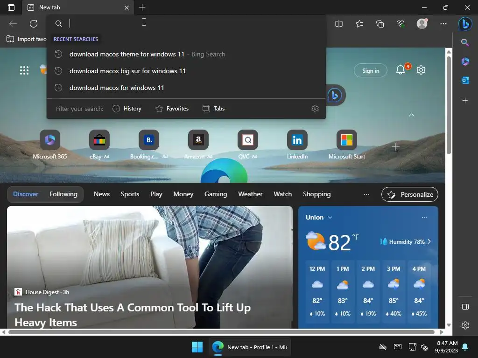Select 'download macos theme for windows 11' suggestion
This screenshot has width=478, height=358.
coord(186,54)
